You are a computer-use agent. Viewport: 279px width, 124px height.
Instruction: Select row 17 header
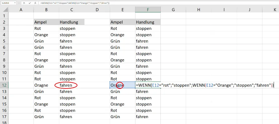4,117
